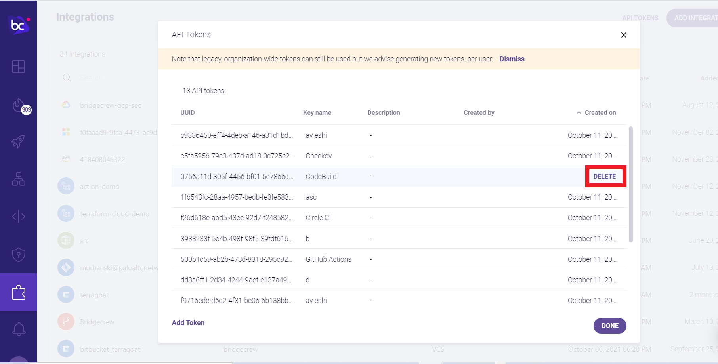Click the UUID column header
The width and height of the screenshot is (718, 364).
[x=187, y=113]
